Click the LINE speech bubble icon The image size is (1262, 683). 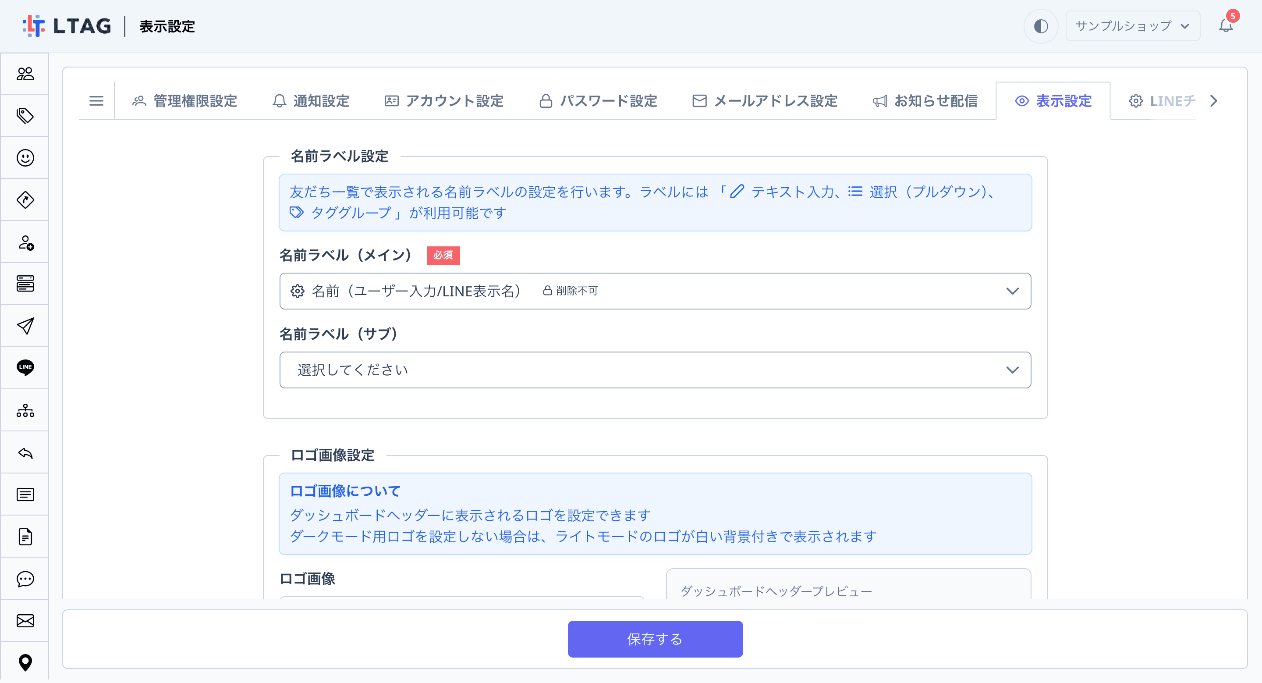25,367
